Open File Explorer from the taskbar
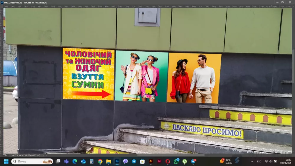 (x=109, y=161)
